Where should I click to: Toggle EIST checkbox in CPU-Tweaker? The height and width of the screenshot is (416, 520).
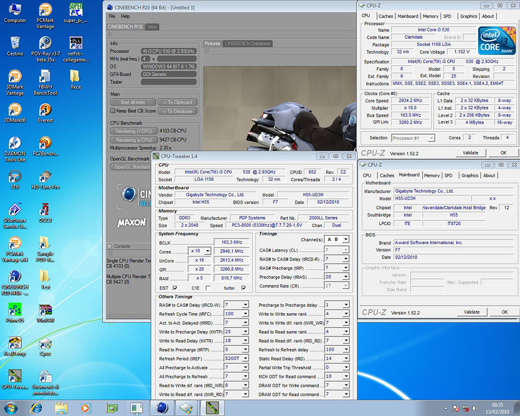click(175, 288)
